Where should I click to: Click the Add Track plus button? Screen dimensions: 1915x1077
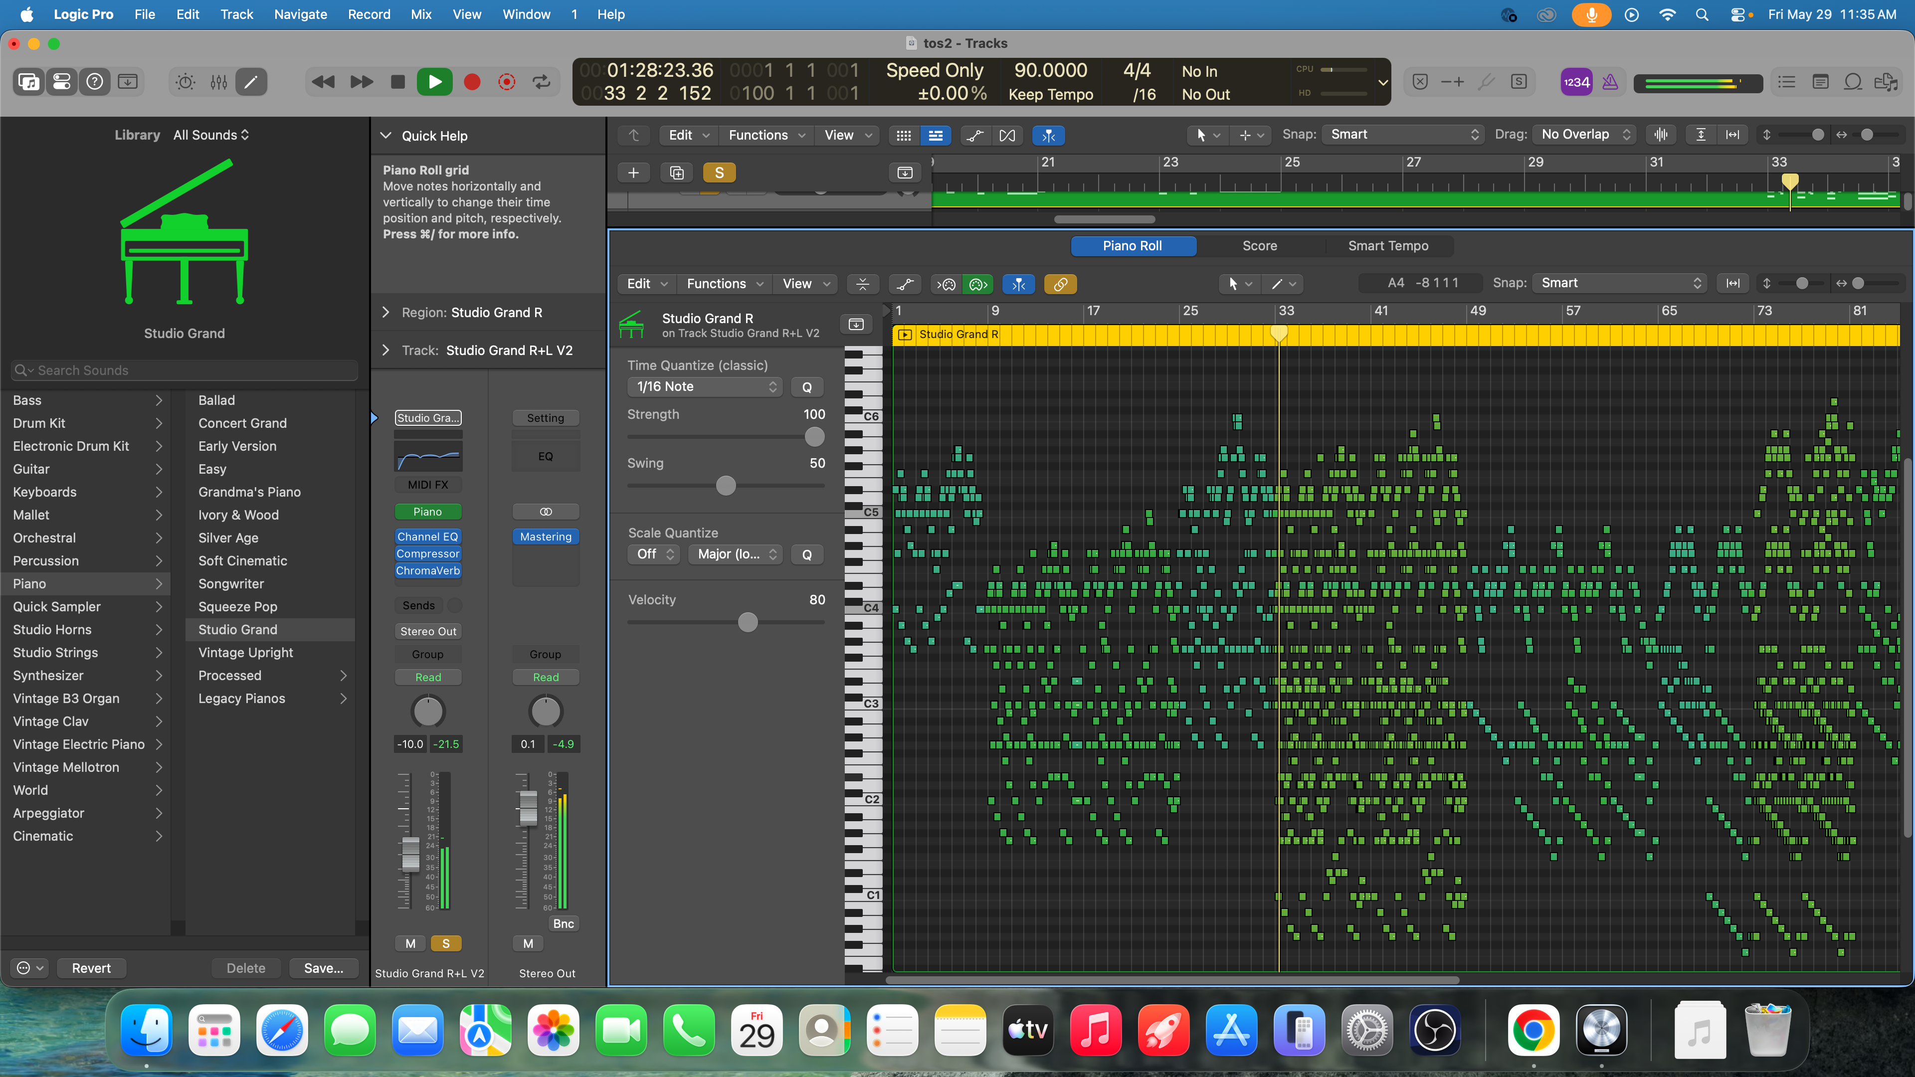(633, 173)
